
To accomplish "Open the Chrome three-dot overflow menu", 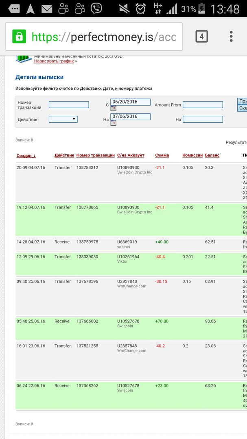I will pos(231,37).
